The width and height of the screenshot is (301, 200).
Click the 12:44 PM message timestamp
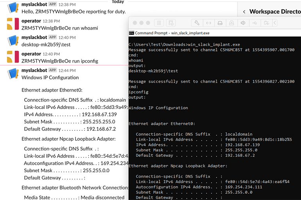pyautogui.click(x=67, y=71)
